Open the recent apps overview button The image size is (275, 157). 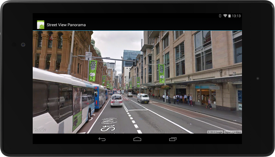point(173,139)
